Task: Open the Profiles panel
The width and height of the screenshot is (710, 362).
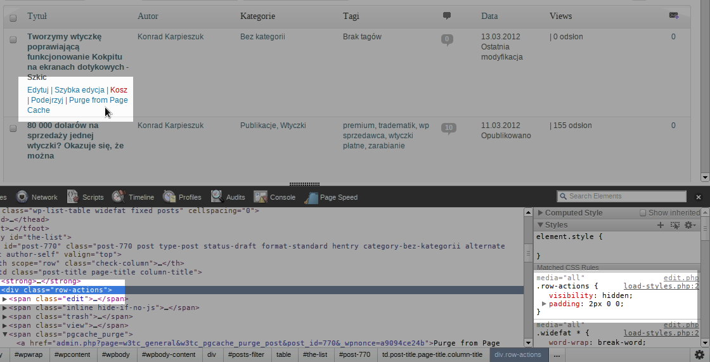Action: [x=183, y=197]
